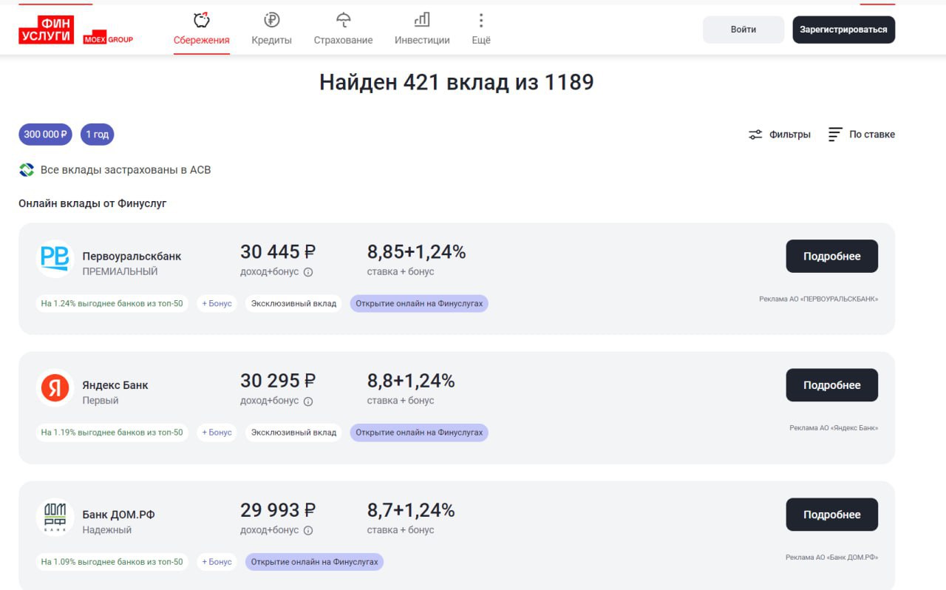Click the piggy bank Сбережения icon
This screenshot has width=946, height=590.
coord(201,20)
